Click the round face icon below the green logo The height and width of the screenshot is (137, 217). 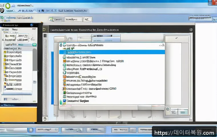click(3, 11)
